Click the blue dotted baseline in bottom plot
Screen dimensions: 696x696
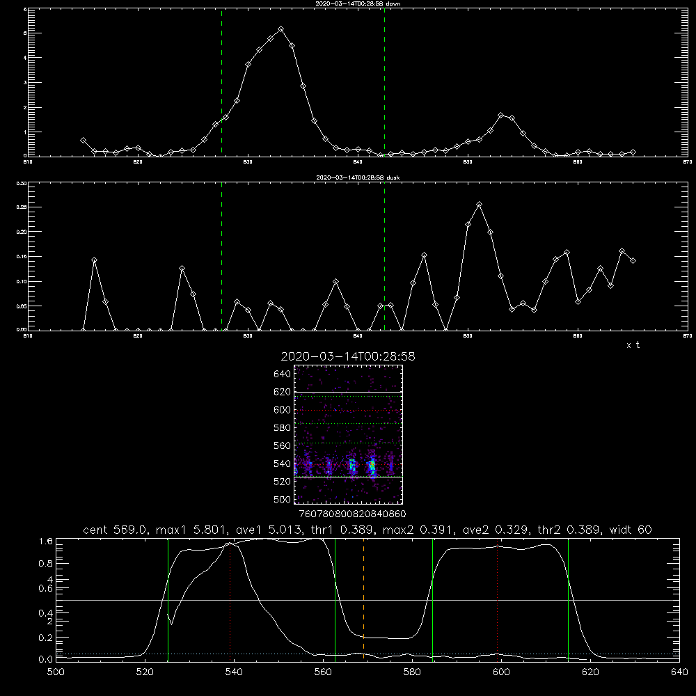pyautogui.click(x=367, y=654)
